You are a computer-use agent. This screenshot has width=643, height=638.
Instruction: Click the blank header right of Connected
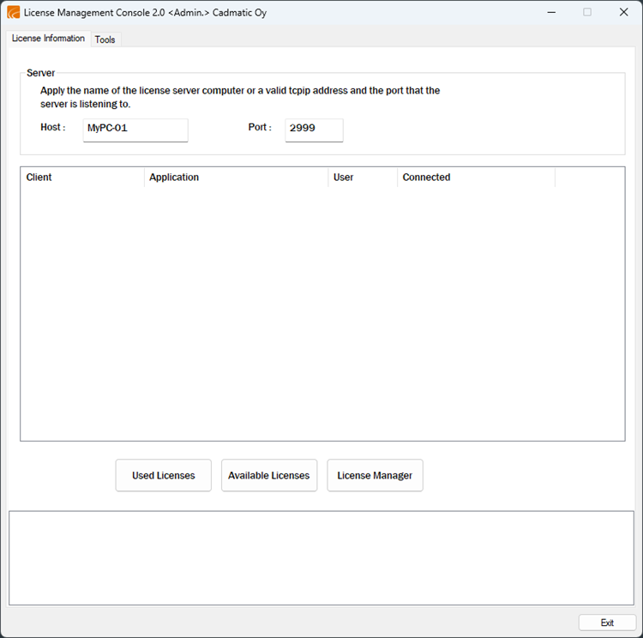coord(589,178)
